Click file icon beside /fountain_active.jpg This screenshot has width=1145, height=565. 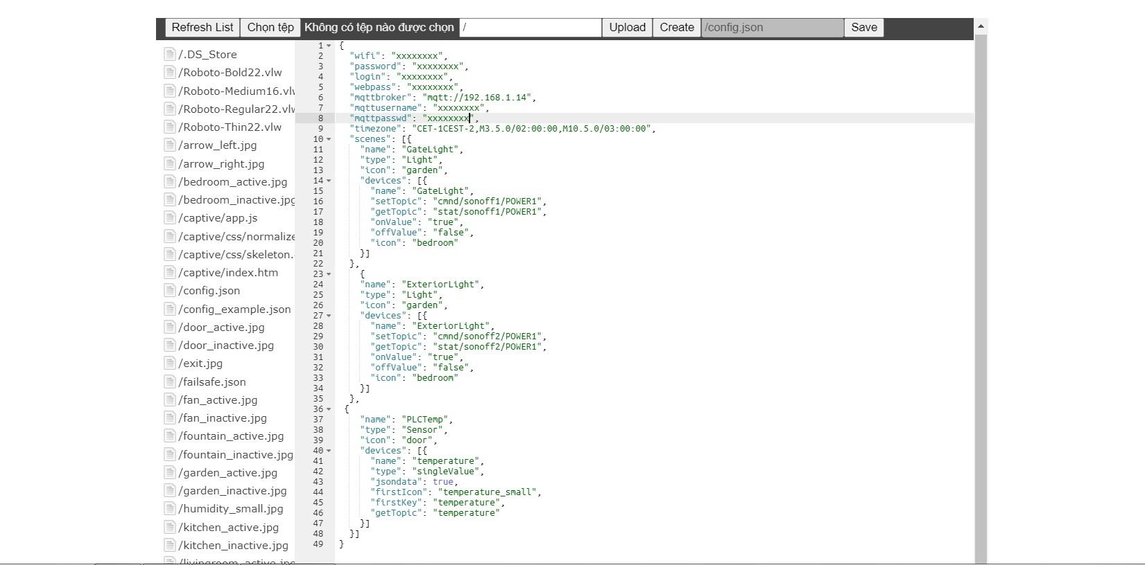(x=170, y=436)
